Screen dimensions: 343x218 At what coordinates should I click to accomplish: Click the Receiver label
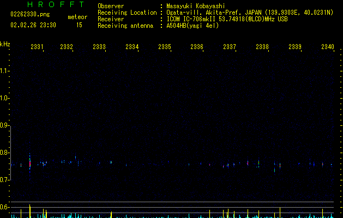click(111, 19)
